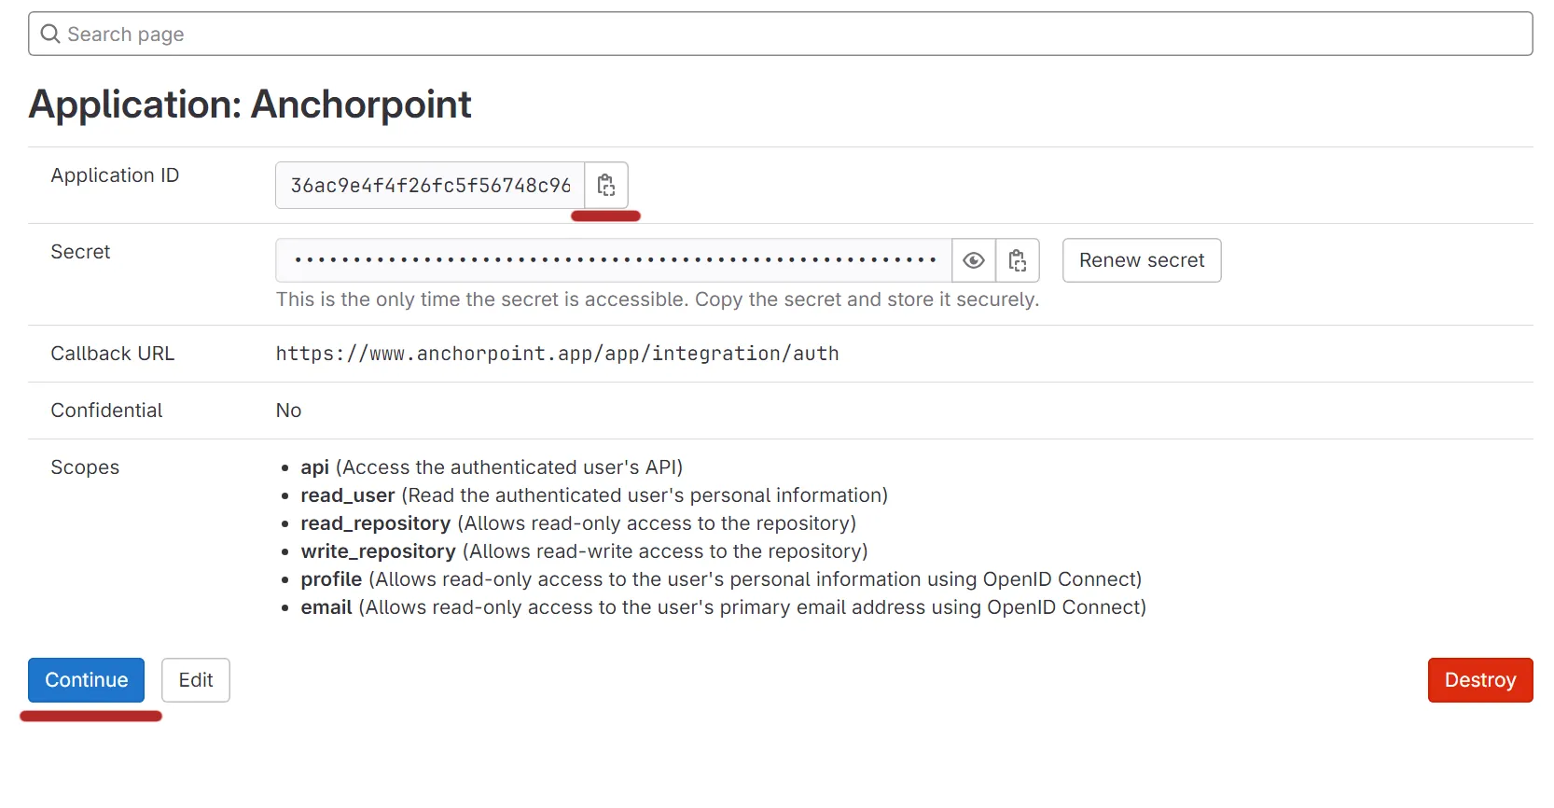Click the Confidential value 'No'
This screenshot has height=808, width=1554.
tap(288, 411)
